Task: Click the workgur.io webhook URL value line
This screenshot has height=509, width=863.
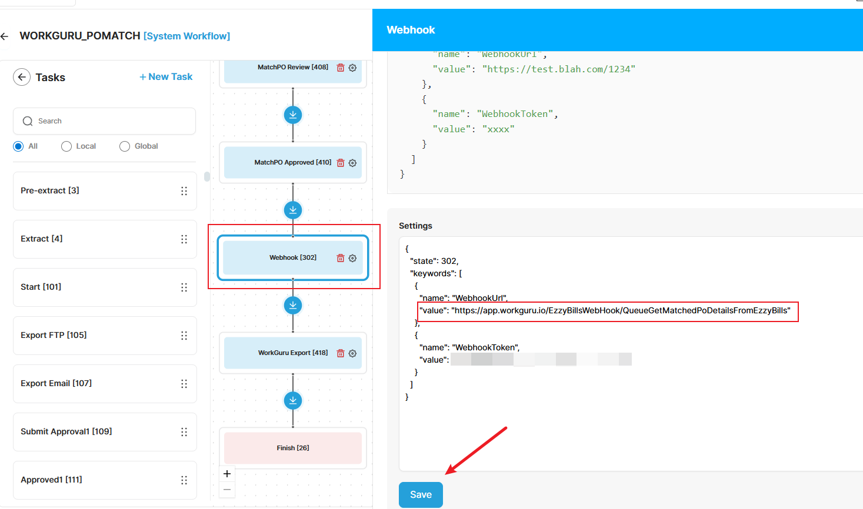Action: [x=605, y=310]
